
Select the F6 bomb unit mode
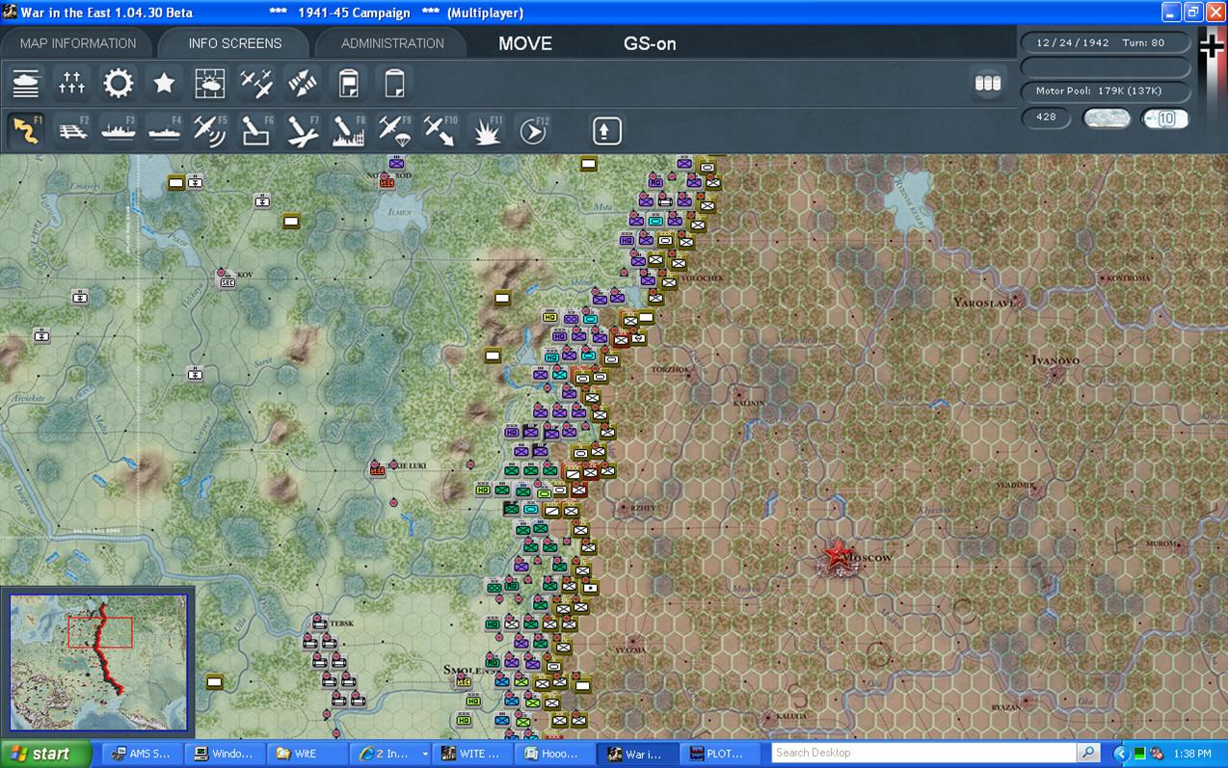click(x=256, y=130)
